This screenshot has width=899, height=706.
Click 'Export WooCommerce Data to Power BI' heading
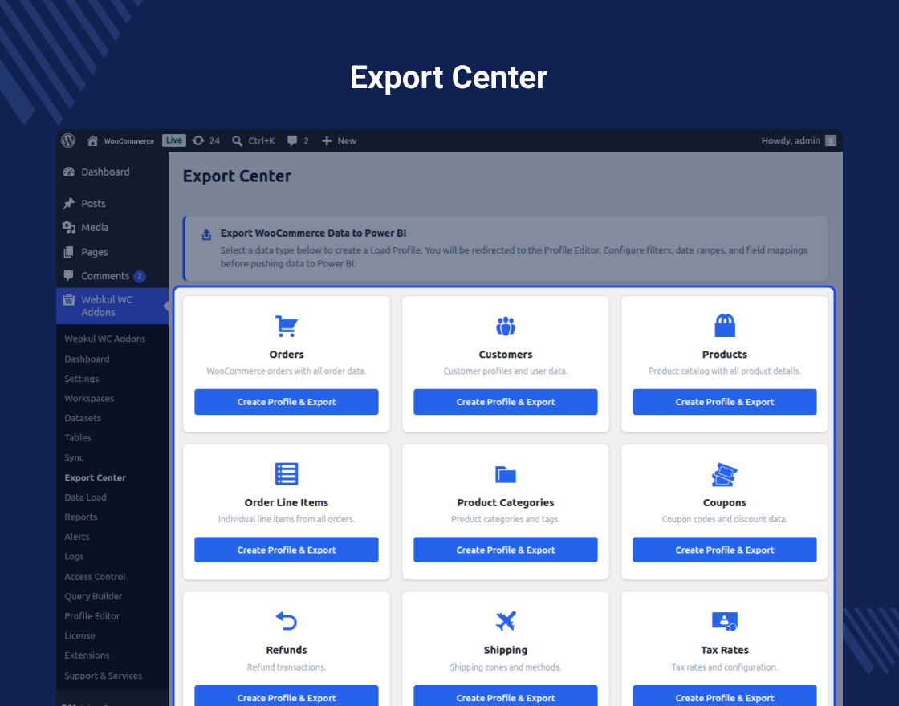[313, 233]
